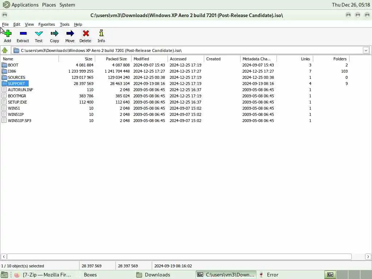Click the desktop menu logo icon

click(7, 4)
